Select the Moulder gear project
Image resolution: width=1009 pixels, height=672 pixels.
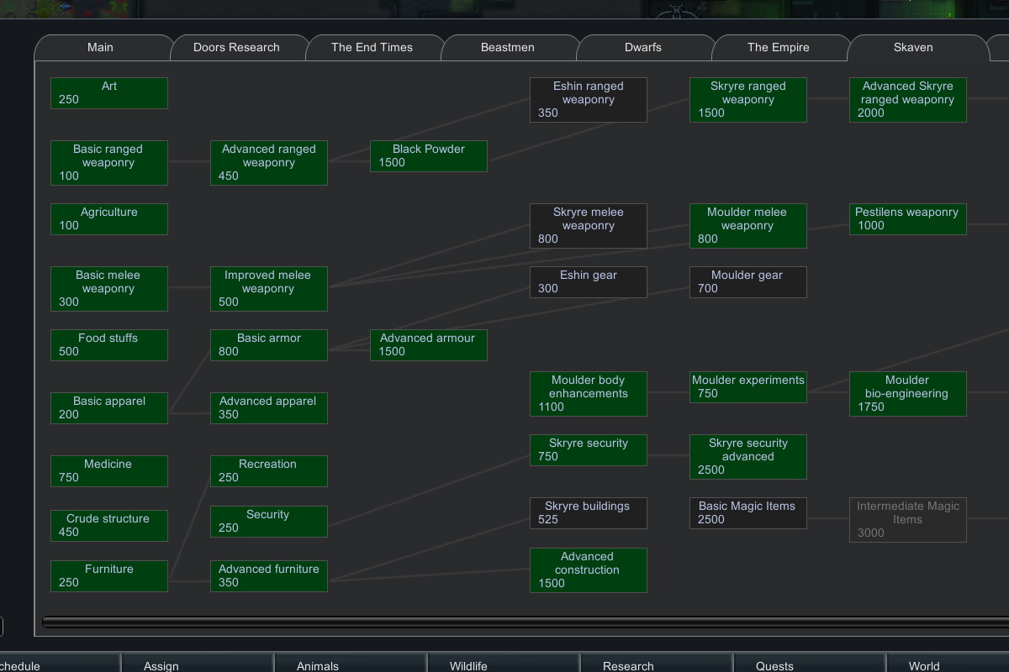pyautogui.click(x=748, y=282)
